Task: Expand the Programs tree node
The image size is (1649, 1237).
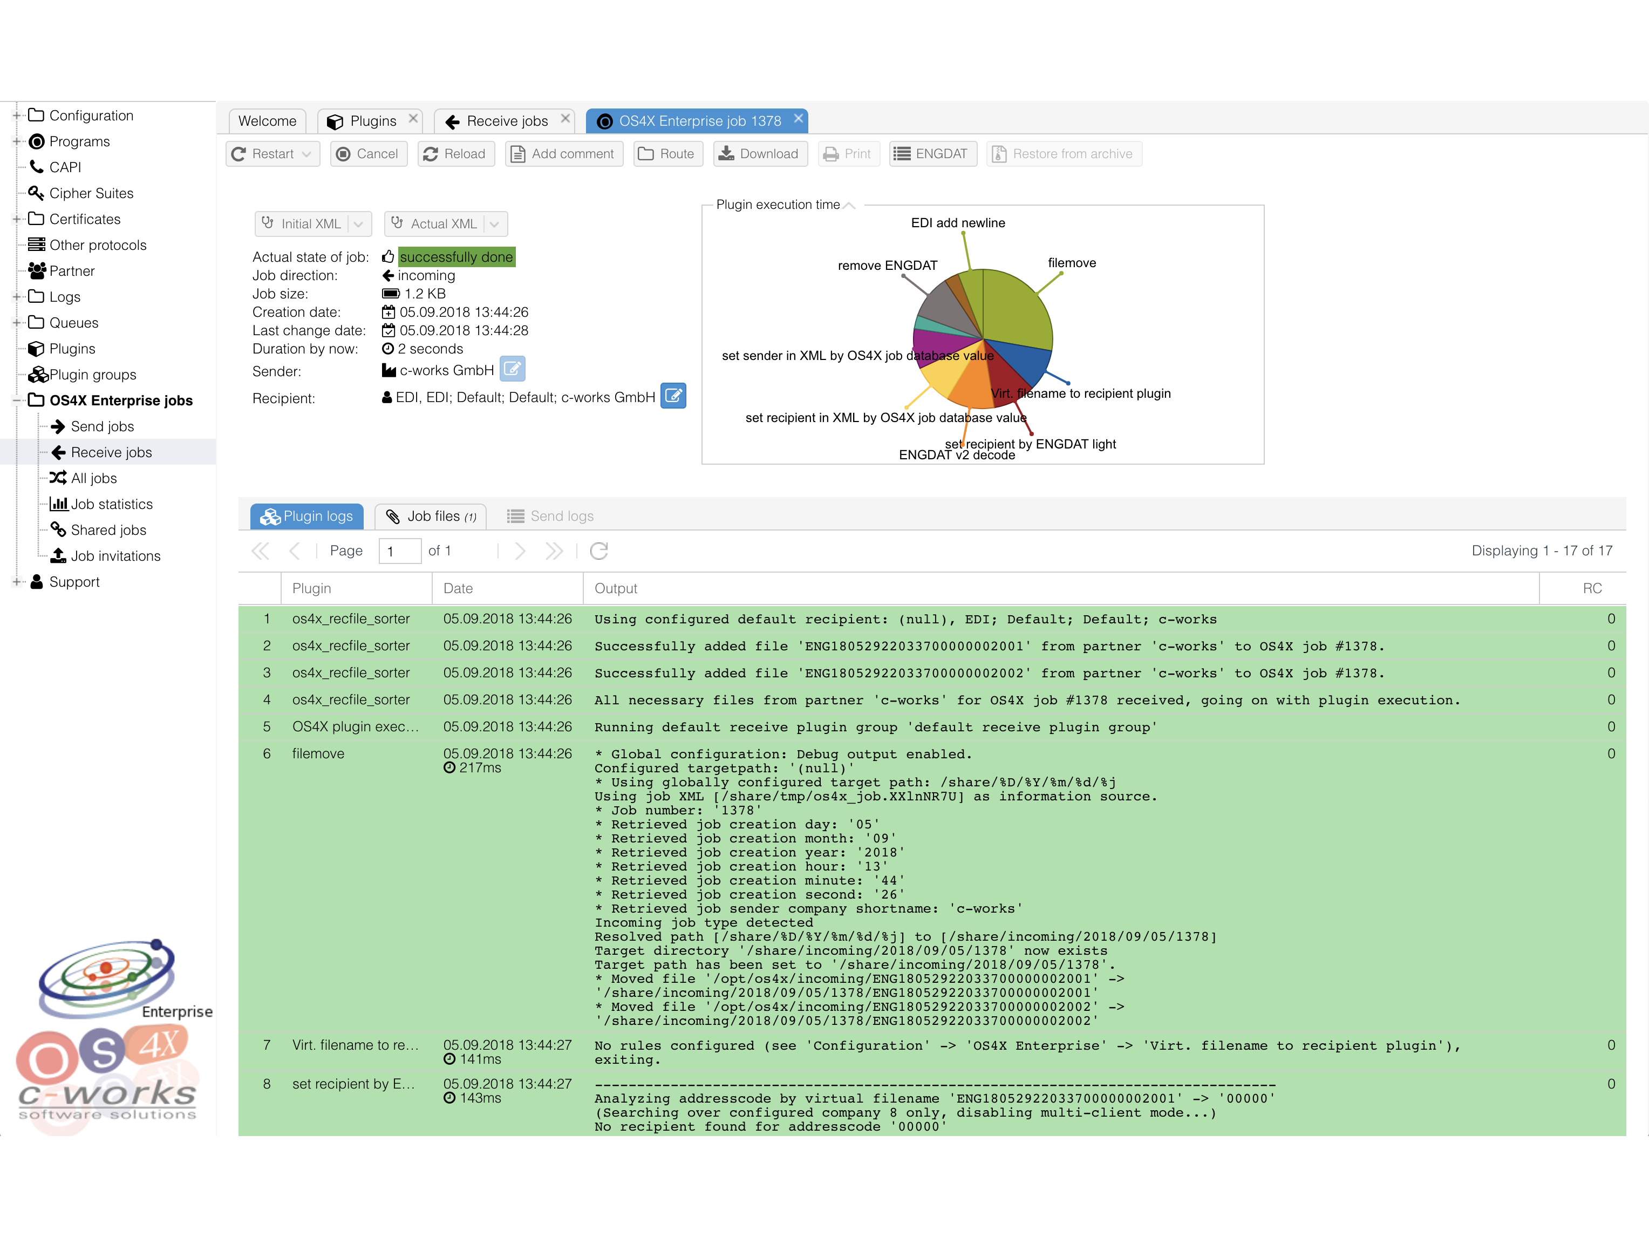Action: pos(16,141)
